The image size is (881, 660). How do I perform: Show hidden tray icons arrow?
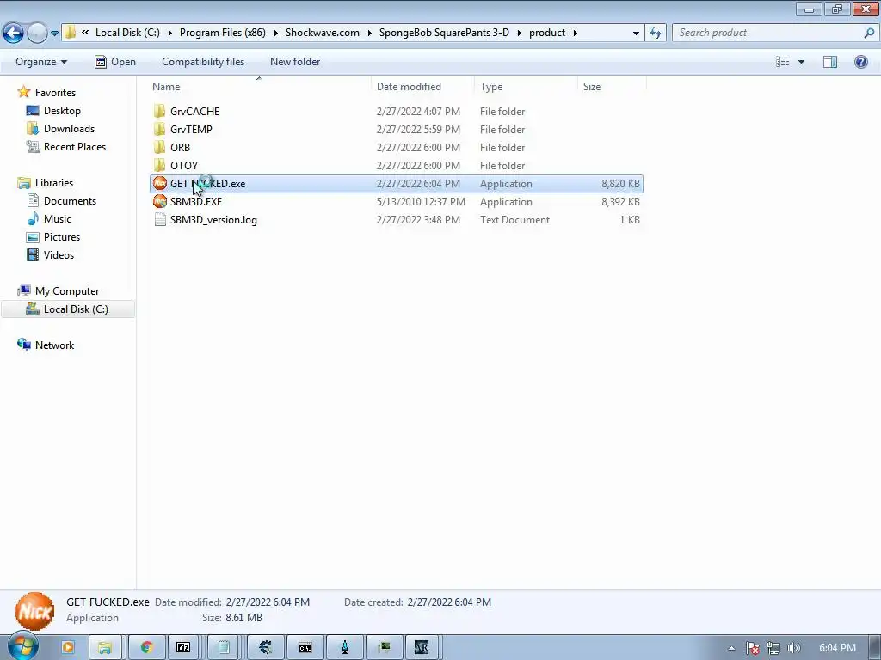coord(731,648)
